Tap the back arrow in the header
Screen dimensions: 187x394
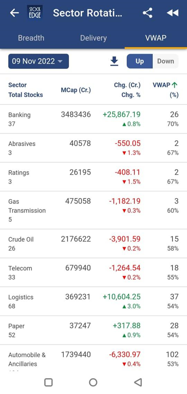point(14,13)
